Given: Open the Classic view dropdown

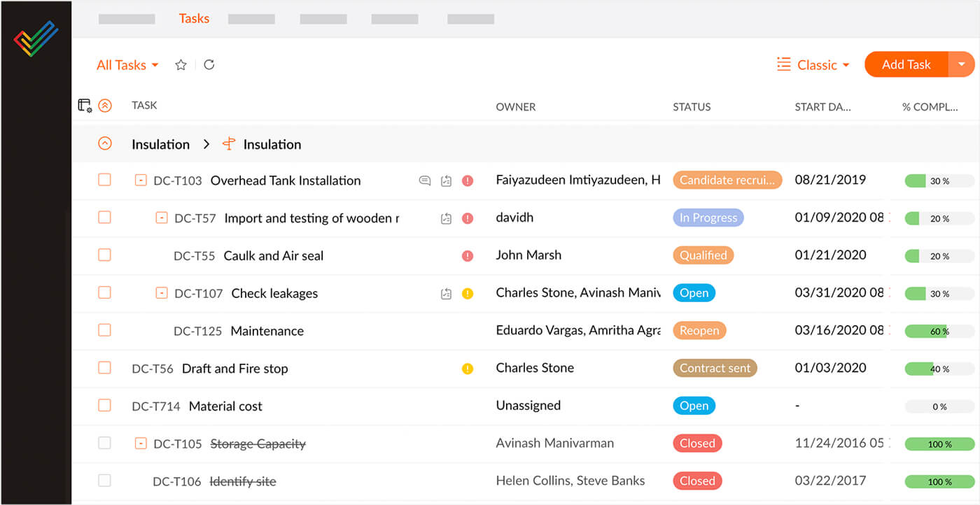Looking at the screenshot, I should 813,65.
